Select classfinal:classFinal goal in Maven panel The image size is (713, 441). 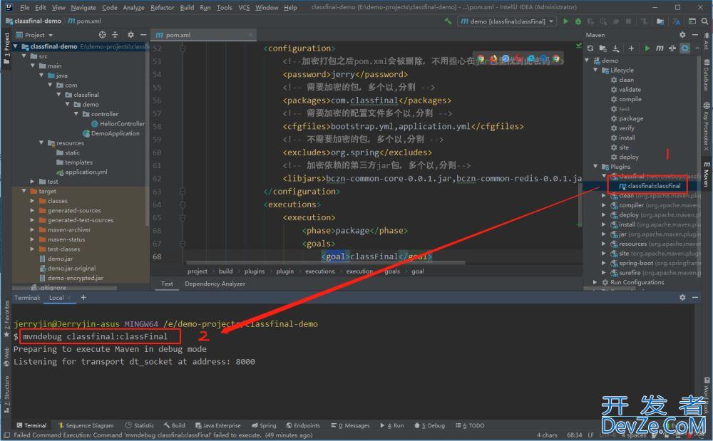tap(653, 186)
